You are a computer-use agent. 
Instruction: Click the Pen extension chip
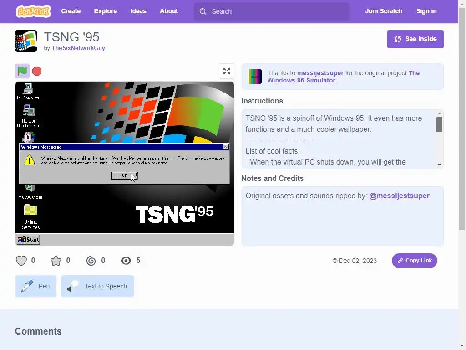tap(35, 286)
